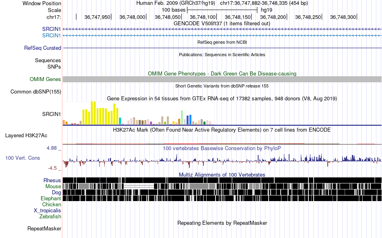Click Short Genetic Variants from dbSNP title
The image size is (382, 238).
[222, 86]
